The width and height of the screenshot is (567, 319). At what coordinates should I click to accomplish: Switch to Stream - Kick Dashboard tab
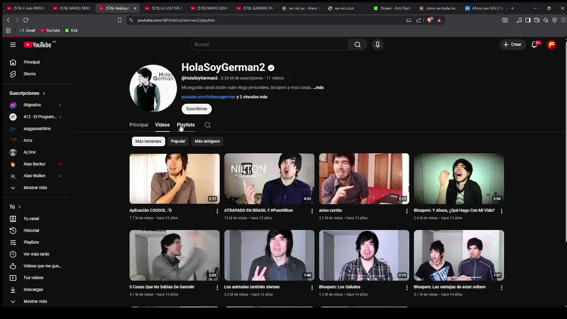click(392, 8)
